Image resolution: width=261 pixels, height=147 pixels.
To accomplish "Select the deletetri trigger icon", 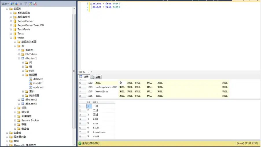I will (31, 79).
